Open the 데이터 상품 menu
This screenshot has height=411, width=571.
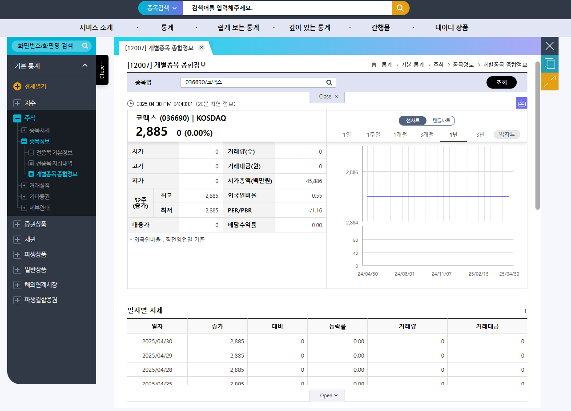(x=452, y=28)
